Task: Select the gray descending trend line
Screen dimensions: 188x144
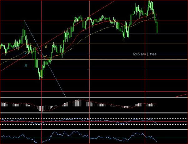Action: pyautogui.click(x=45, y=59)
